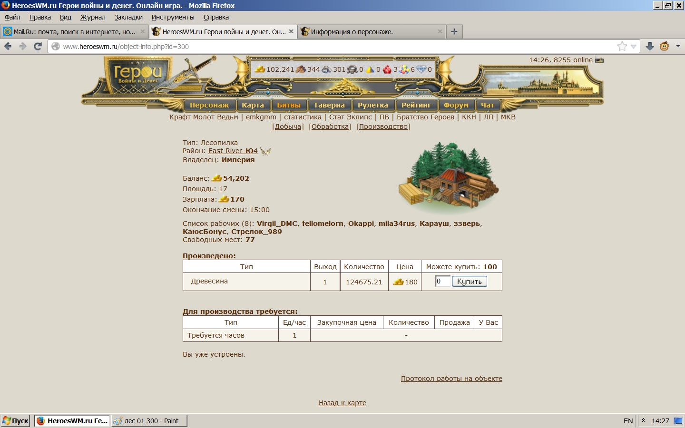This screenshot has width=685, height=428.
Task: Open the Форум game menu
Action: click(456, 105)
